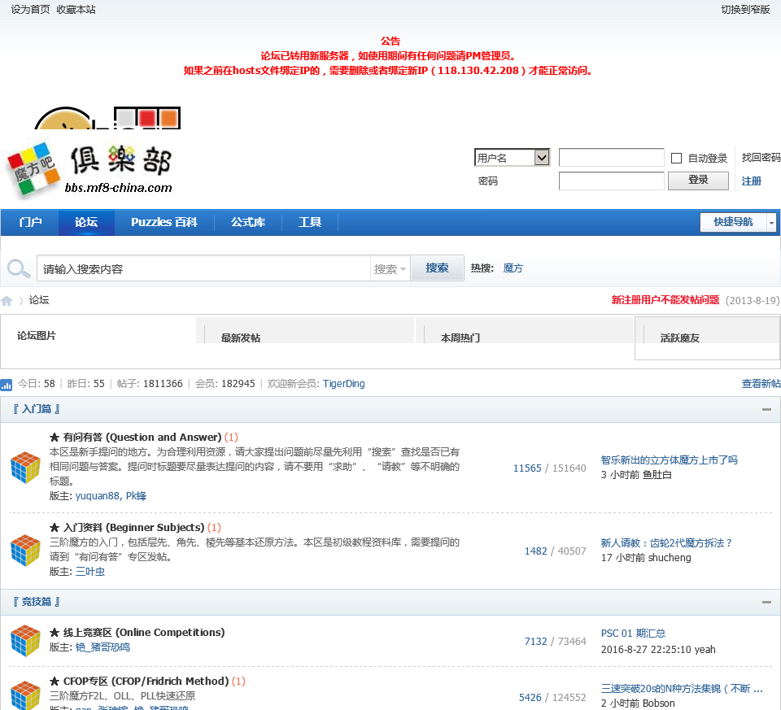Open the 公式库 navigation tab
Screen dimensions: 781x710
248,222
